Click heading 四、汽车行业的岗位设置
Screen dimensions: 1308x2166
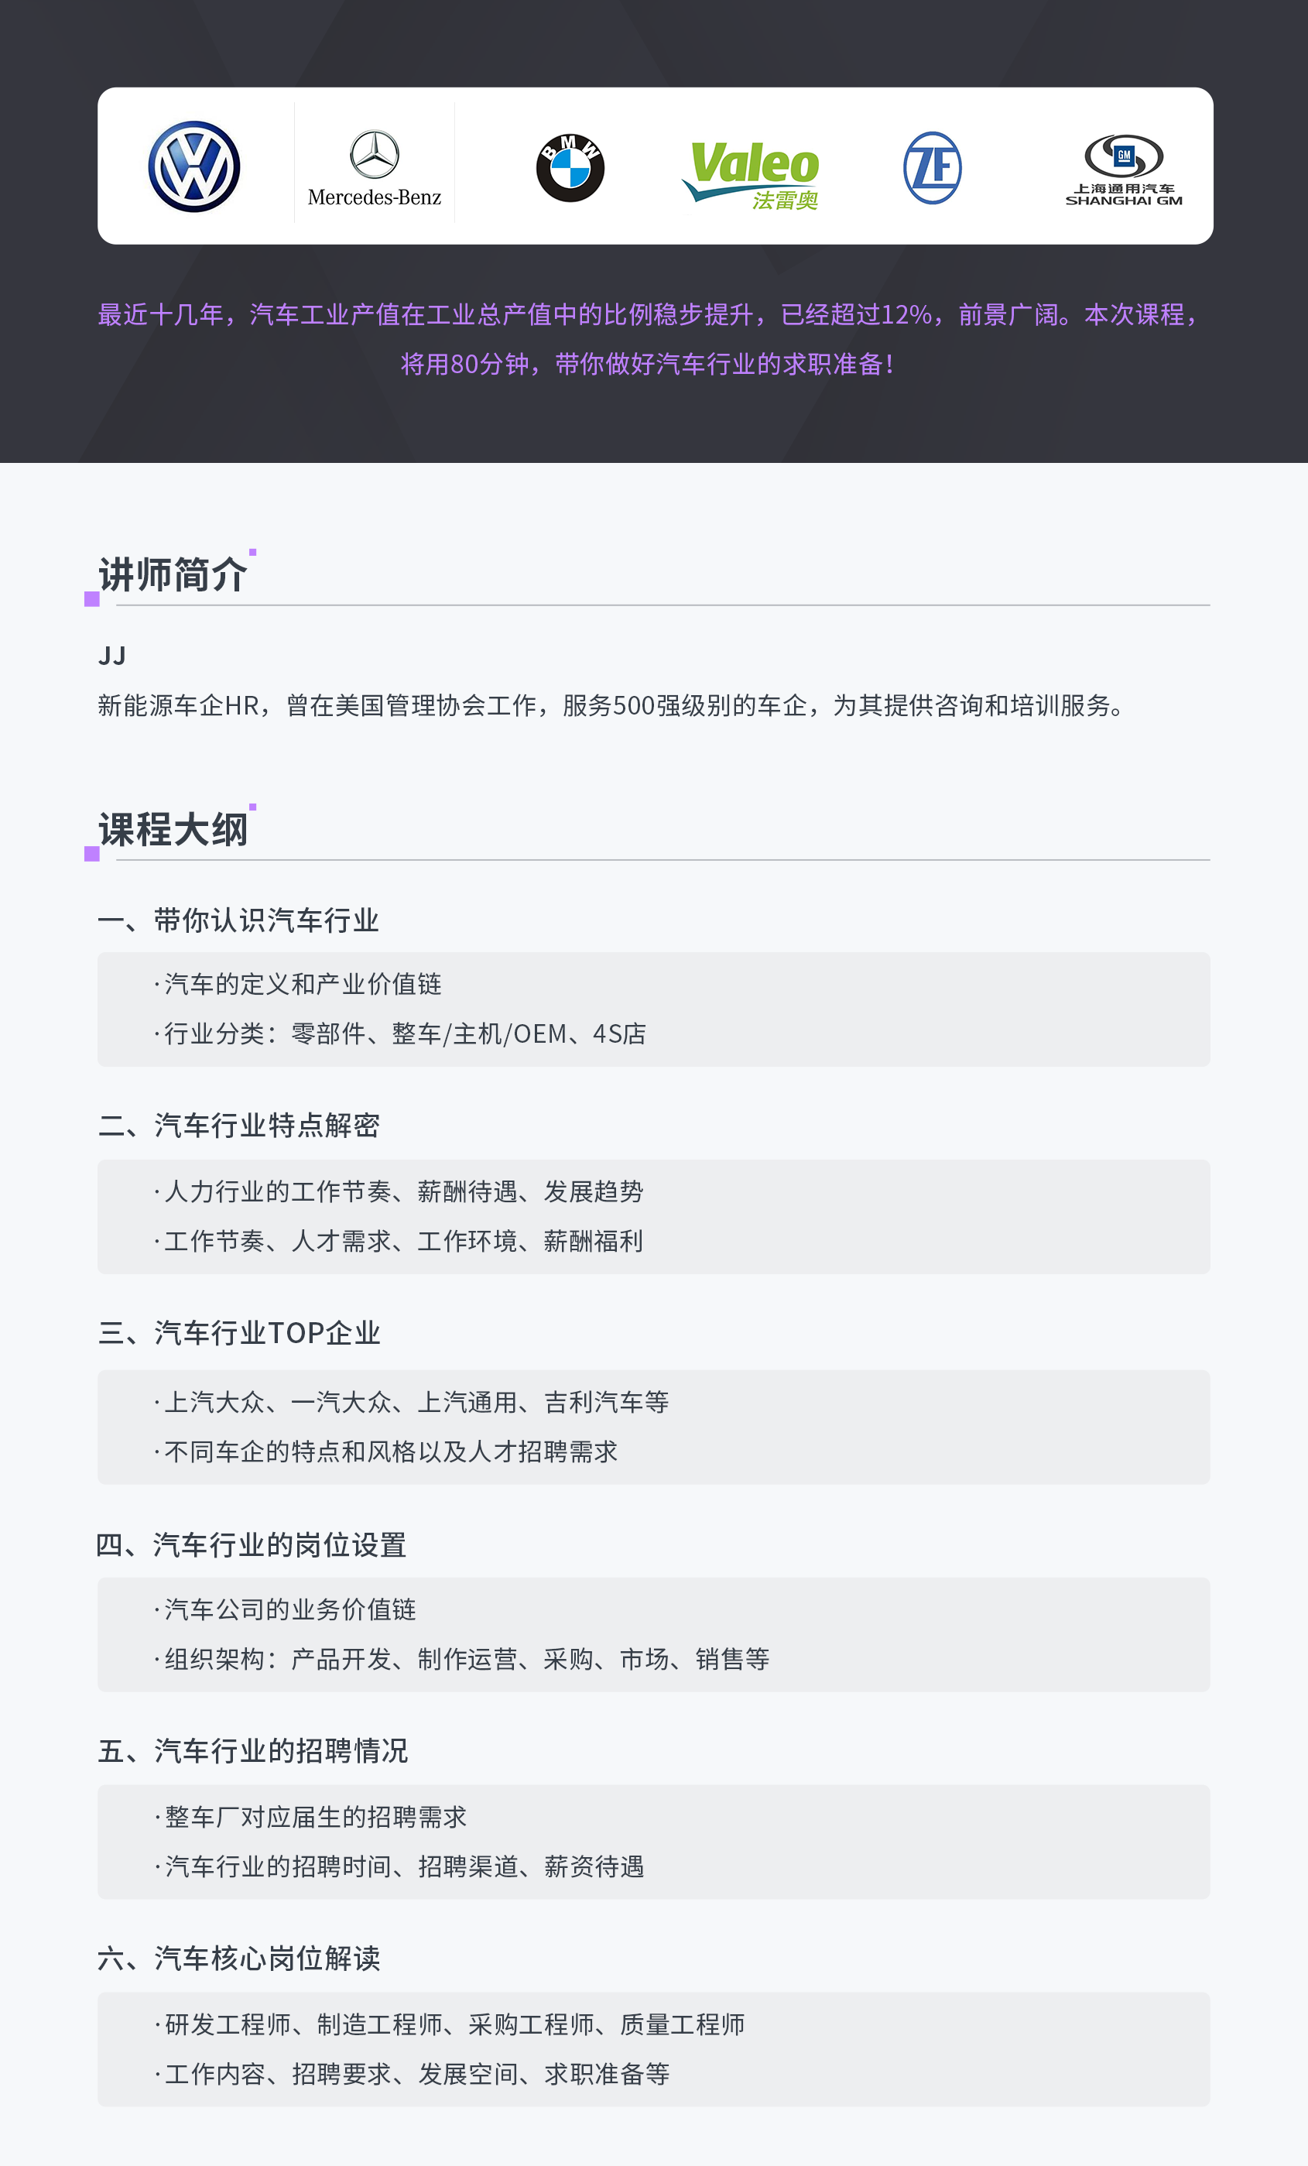(251, 1544)
